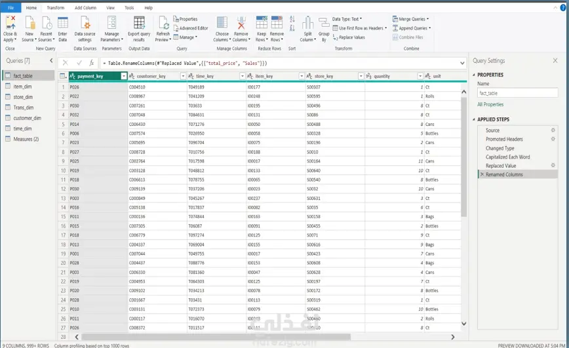Open the New Source icon
Image resolution: width=569 pixels, height=348 pixels.
[29, 22]
